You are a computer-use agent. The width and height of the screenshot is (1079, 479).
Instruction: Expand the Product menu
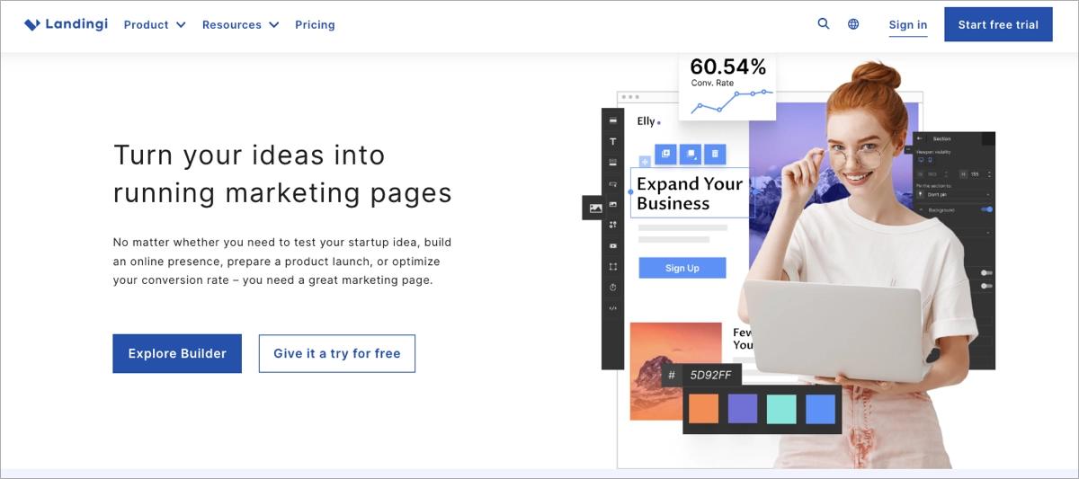[155, 25]
